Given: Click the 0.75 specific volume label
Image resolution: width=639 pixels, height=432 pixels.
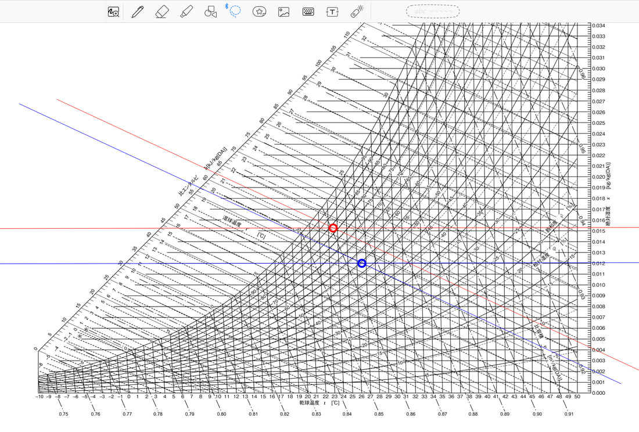Looking at the screenshot, I should click(x=63, y=414).
